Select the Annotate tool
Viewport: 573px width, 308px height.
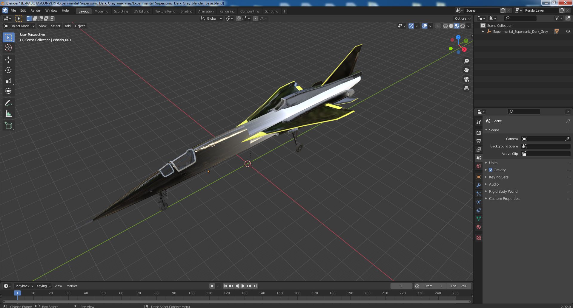(x=8, y=103)
